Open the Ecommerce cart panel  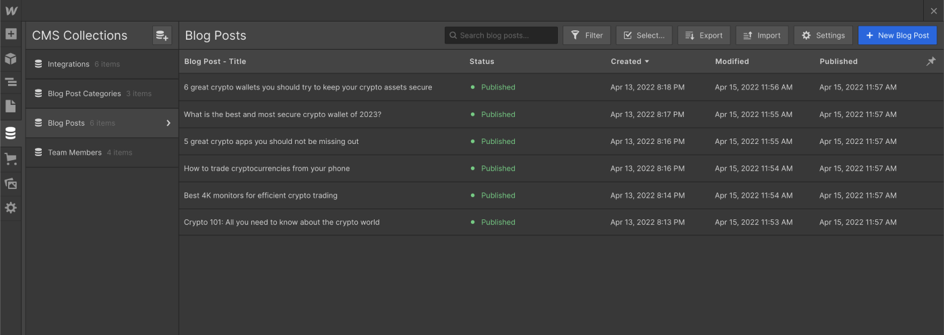click(x=11, y=159)
